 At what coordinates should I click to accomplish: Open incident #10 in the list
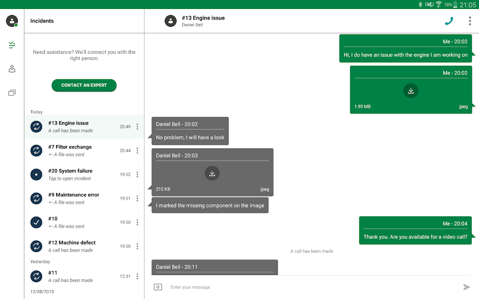(x=84, y=222)
